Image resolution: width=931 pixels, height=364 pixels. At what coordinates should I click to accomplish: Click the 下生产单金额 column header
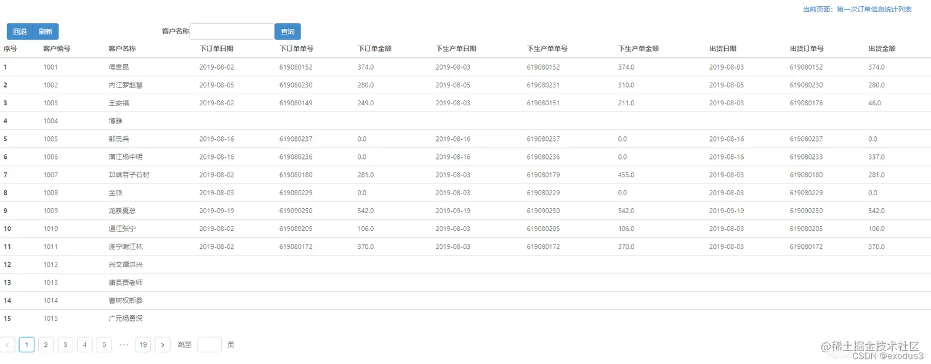coord(639,49)
